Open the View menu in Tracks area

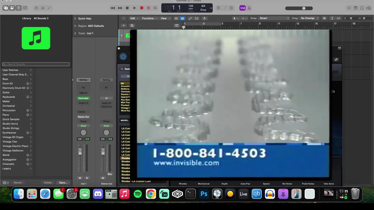(165, 18)
